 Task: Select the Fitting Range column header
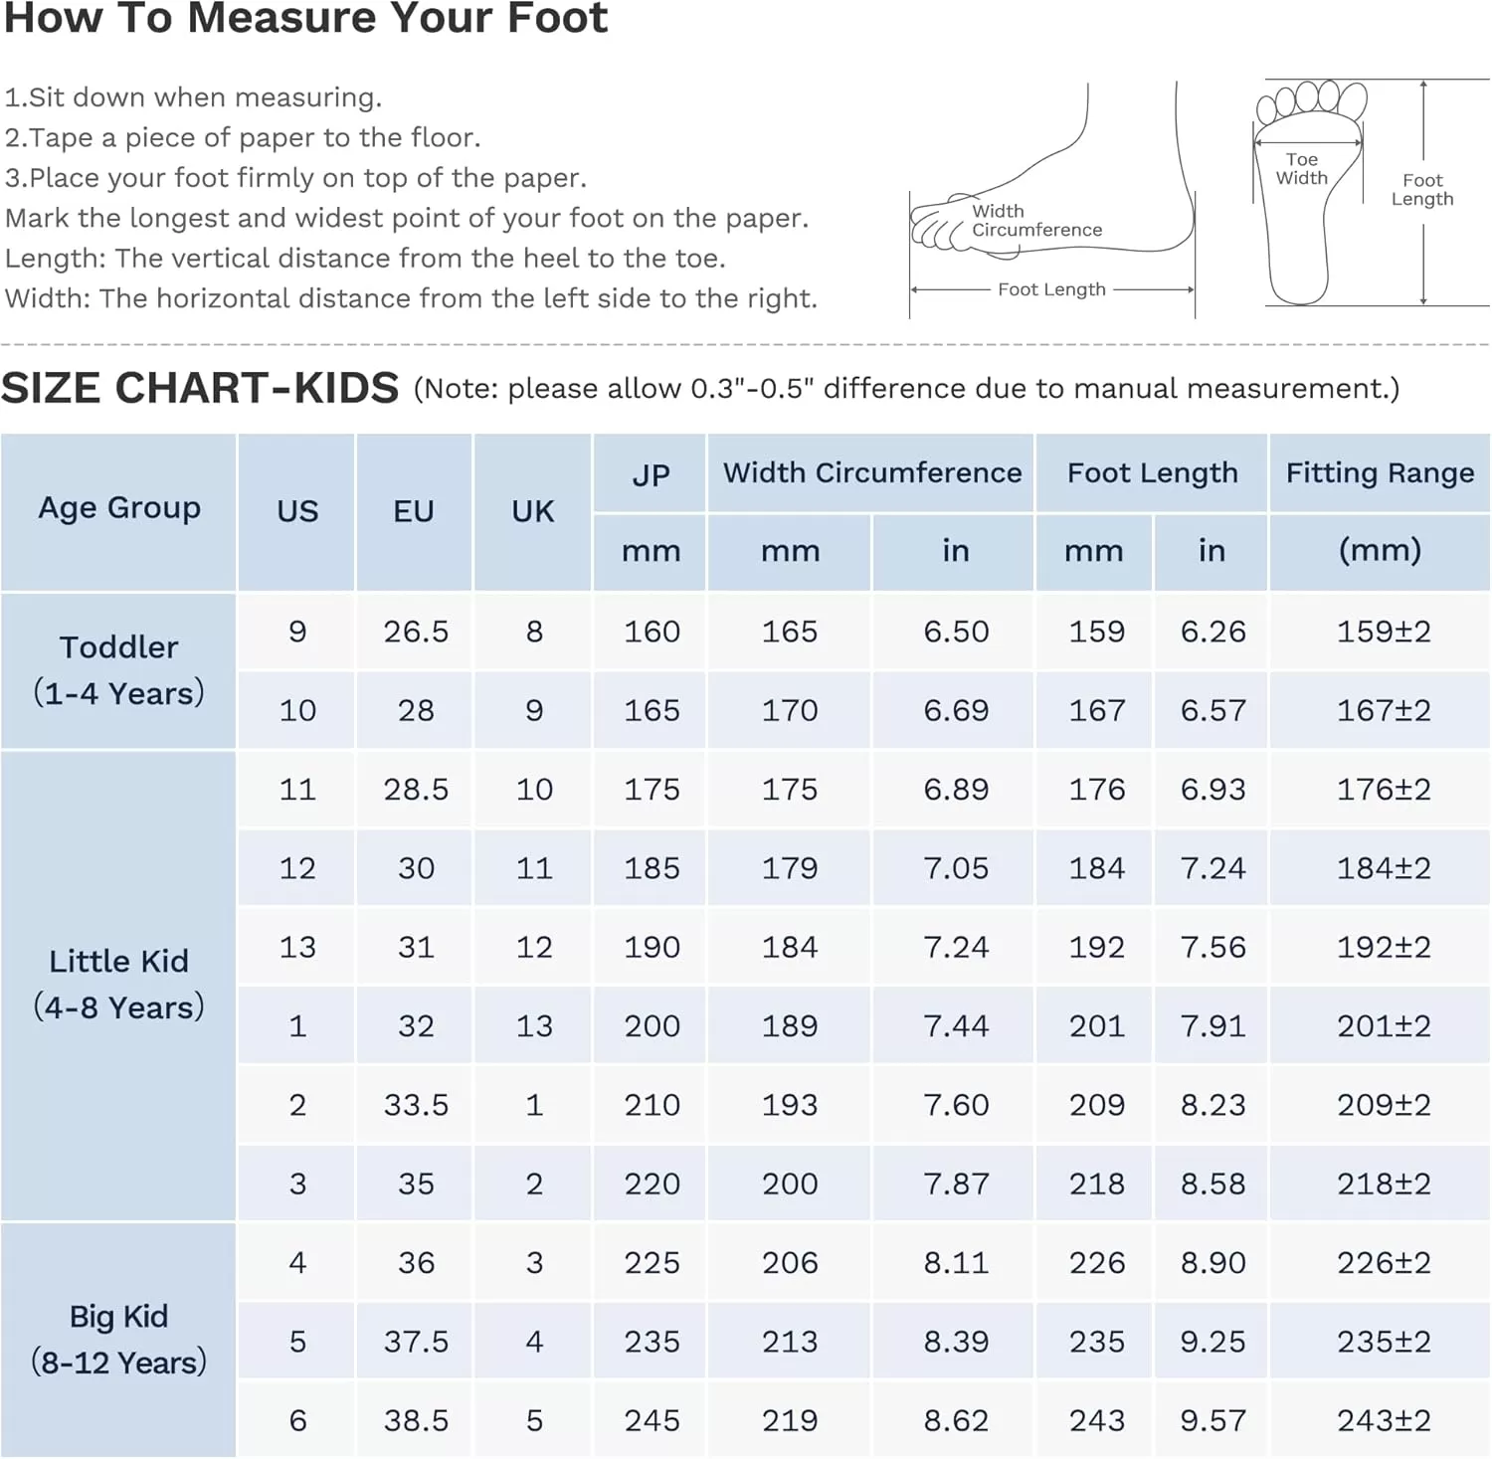point(1380,473)
